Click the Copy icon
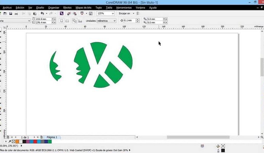The height and width of the screenshot is (153, 264). pos(29,14)
